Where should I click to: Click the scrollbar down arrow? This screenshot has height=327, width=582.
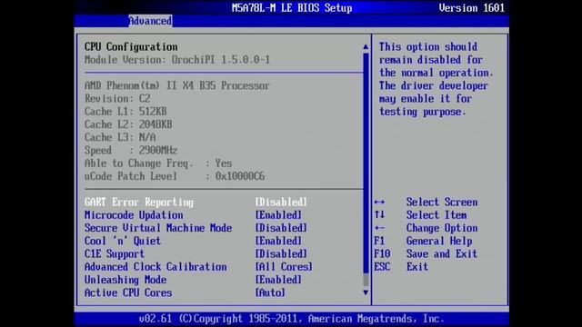[x=366, y=292]
